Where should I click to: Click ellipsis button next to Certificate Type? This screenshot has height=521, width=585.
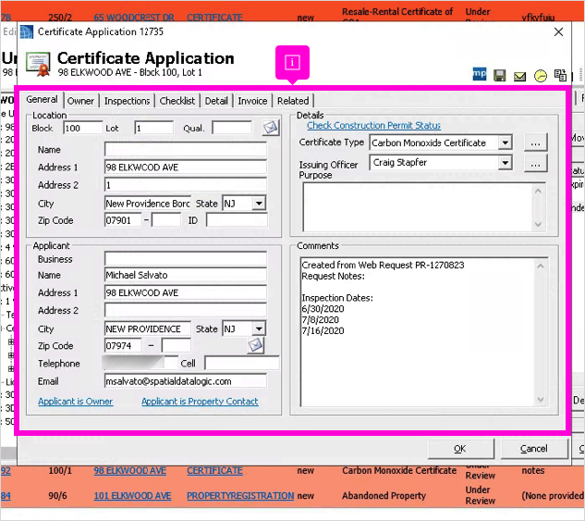[535, 143]
